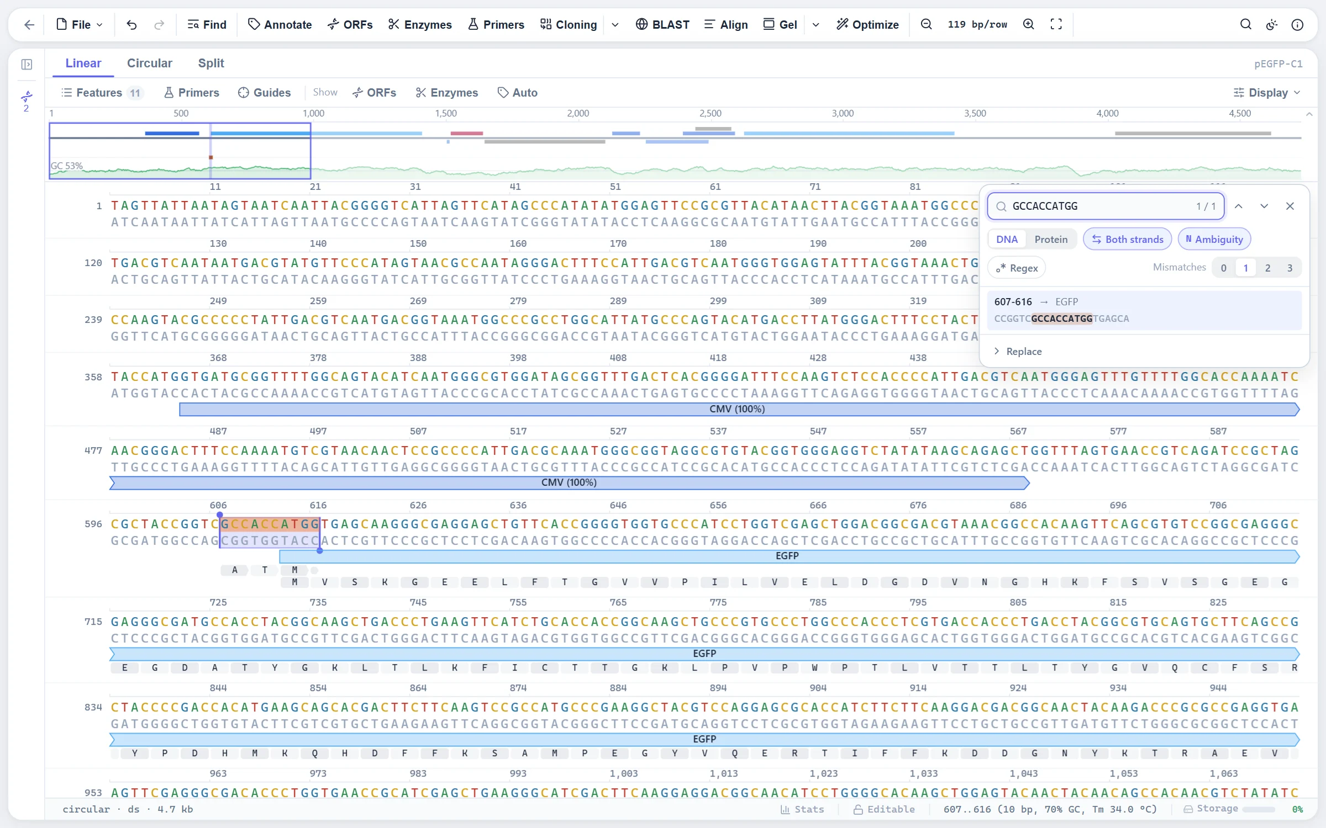Click the redo icon
This screenshot has width=1326, height=828.
159,25
